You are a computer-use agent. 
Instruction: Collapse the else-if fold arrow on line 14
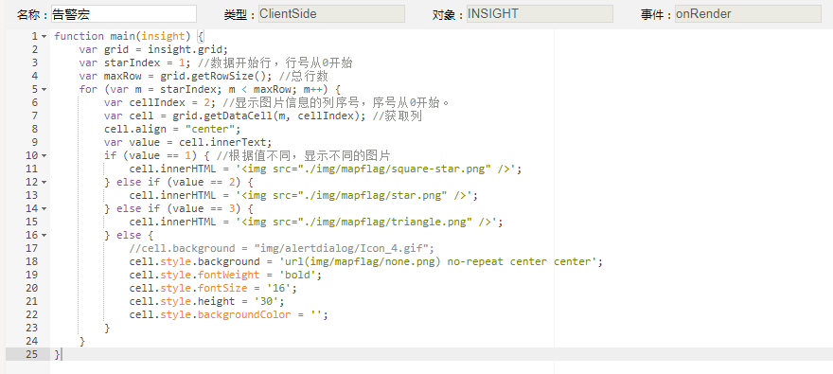coord(44,209)
